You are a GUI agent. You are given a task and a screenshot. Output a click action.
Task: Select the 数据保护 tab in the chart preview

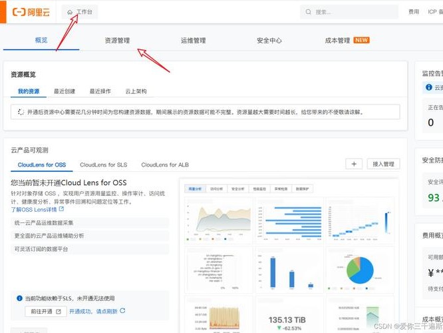coord(302,188)
